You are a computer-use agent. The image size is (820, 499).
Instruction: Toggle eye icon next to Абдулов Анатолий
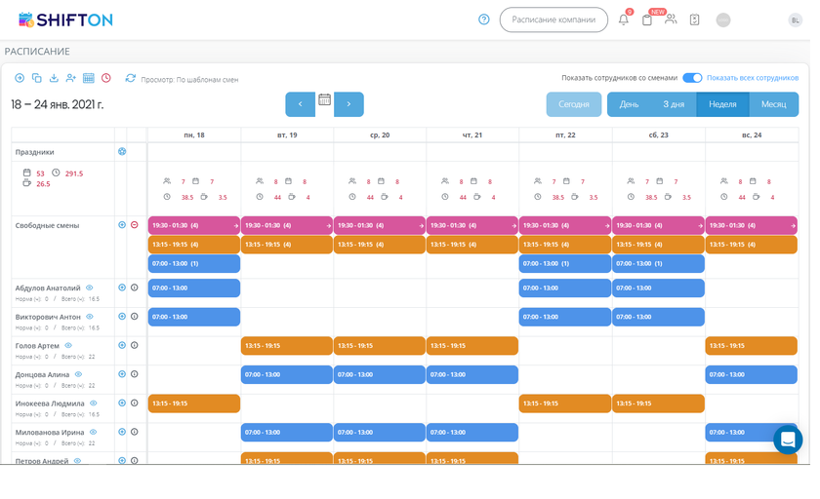[90, 288]
